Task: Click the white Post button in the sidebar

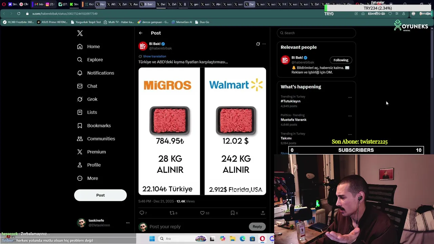Action: coord(100,195)
